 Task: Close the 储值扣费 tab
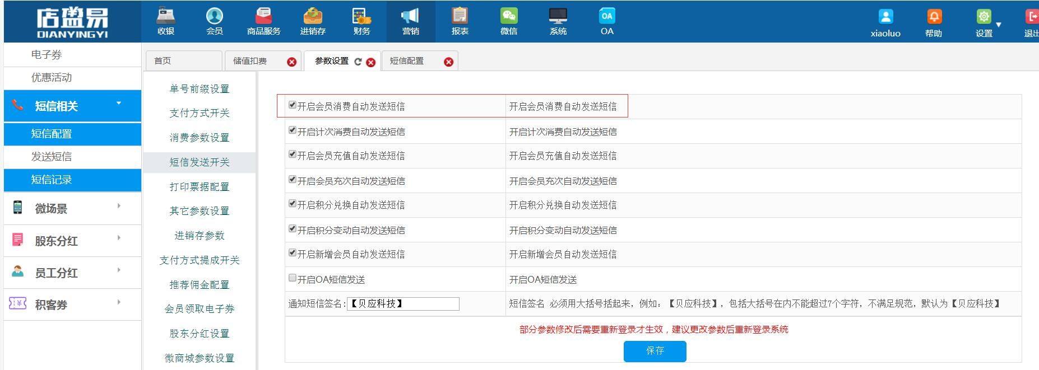pos(291,62)
